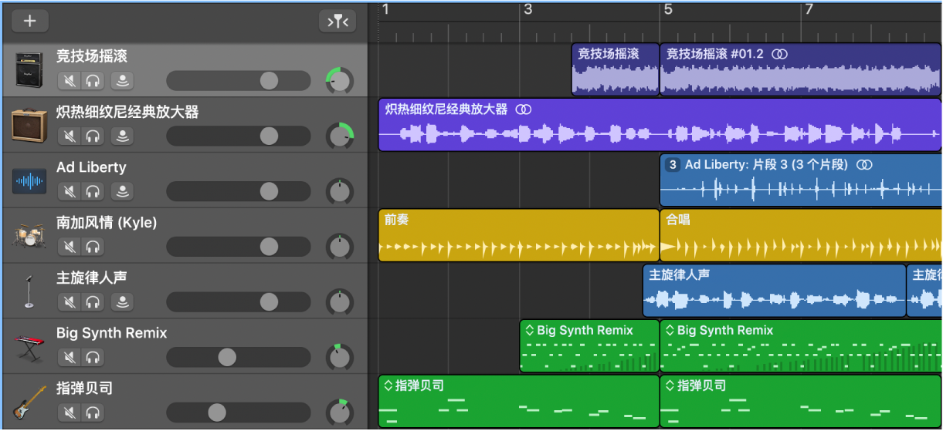The image size is (943, 431).
Task: Click bar 5 on the timeline ruler
Action: tap(668, 10)
